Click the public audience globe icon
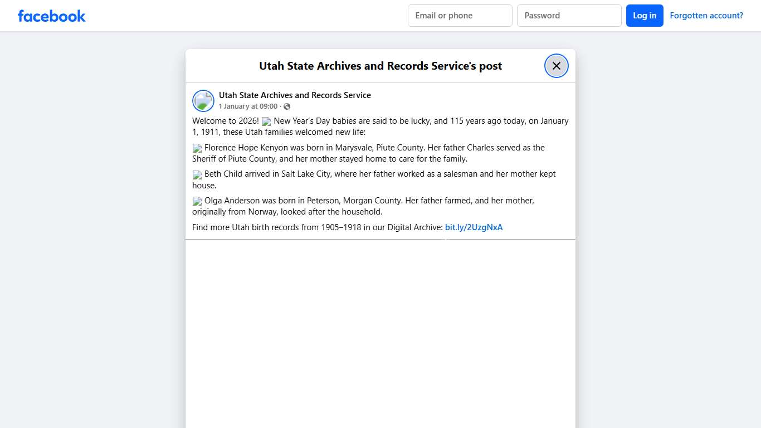 coord(287,106)
